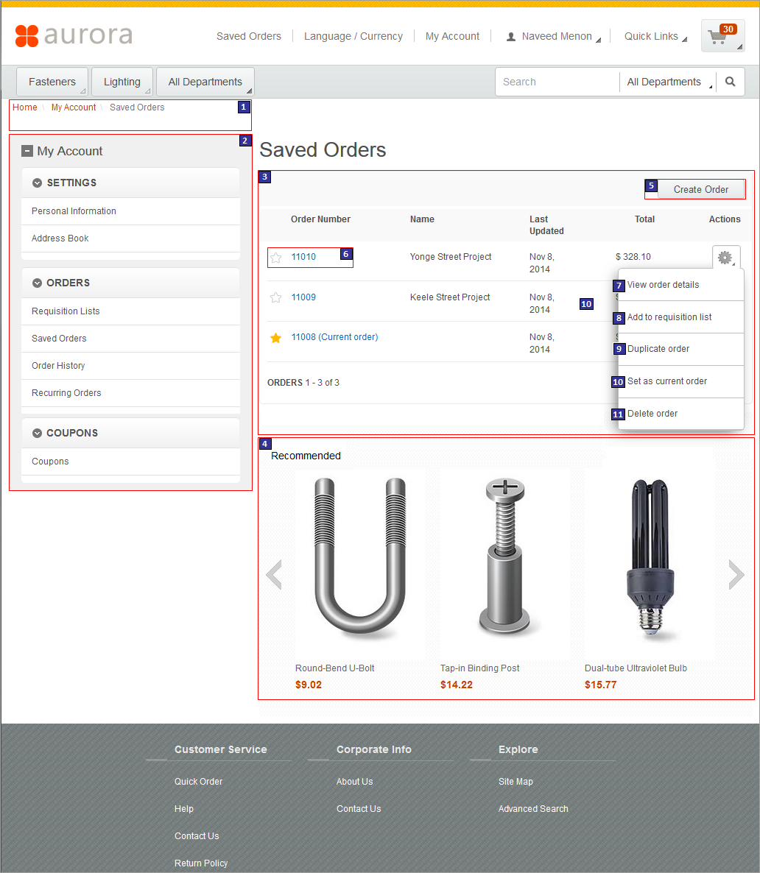Click the ORDERS section chevron icon
This screenshot has width=760, height=873.
tap(37, 283)
